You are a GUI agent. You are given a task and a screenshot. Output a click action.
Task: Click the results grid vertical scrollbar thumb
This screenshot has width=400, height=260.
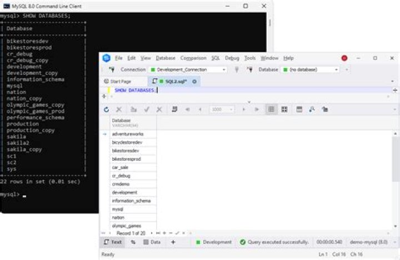click(395, 159)
